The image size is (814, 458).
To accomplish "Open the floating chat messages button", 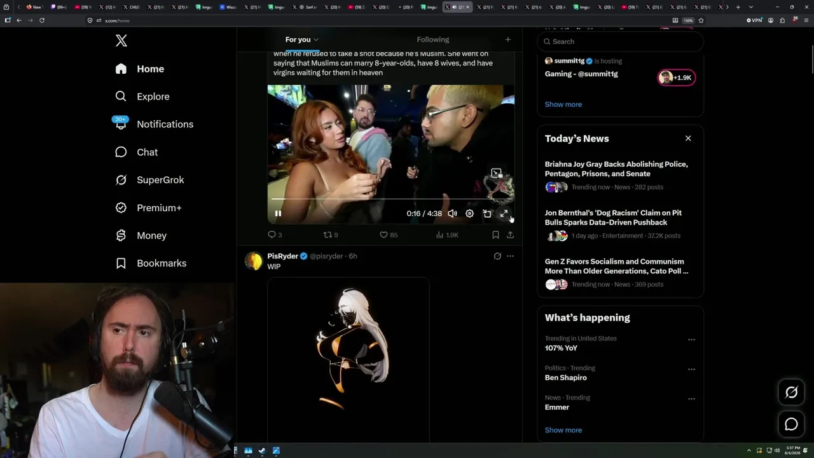I will pyautogui.click(x=791, y=424).
